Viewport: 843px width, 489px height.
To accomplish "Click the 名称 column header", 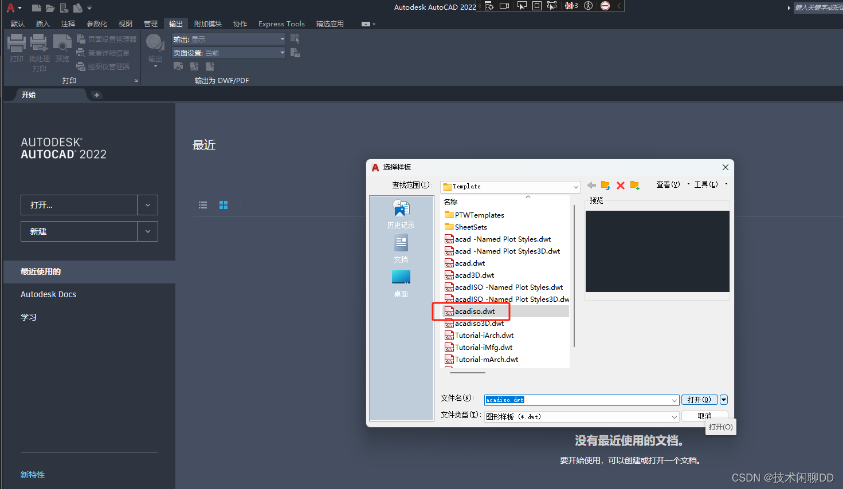I will tap(450, 202).
